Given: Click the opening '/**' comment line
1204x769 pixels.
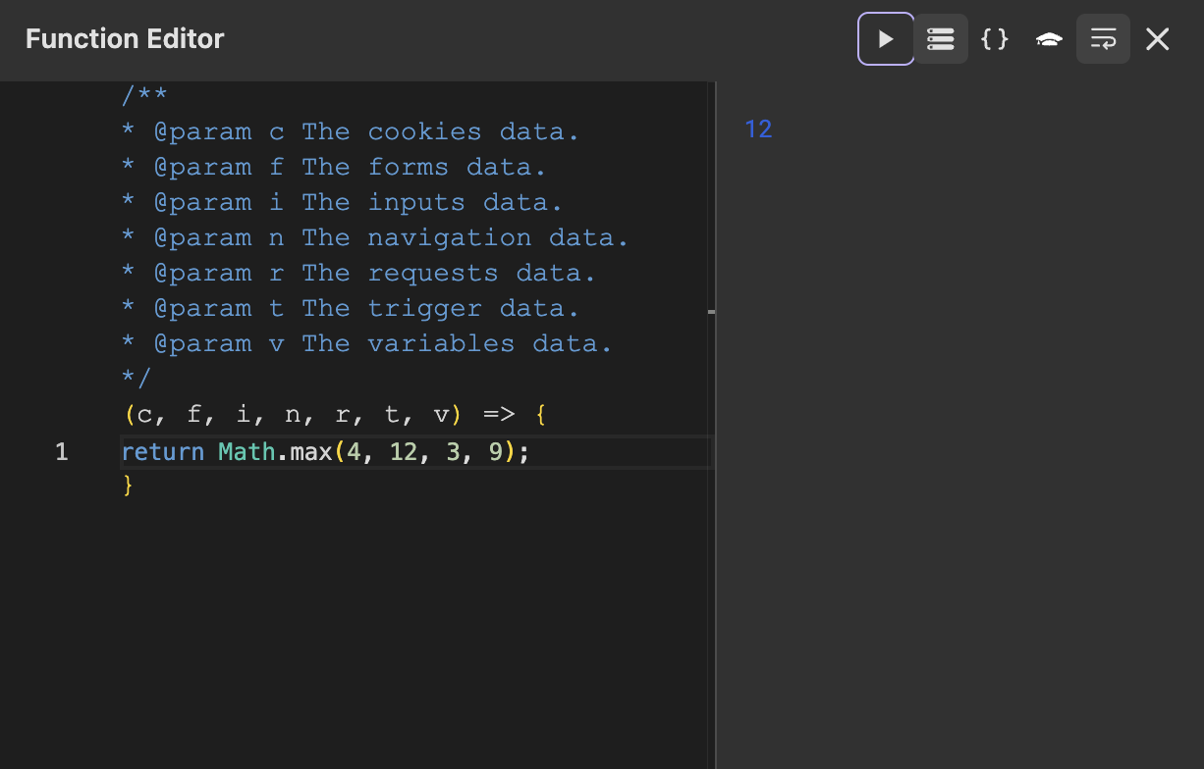Looking at the screenshot, I should coord(144,96).
